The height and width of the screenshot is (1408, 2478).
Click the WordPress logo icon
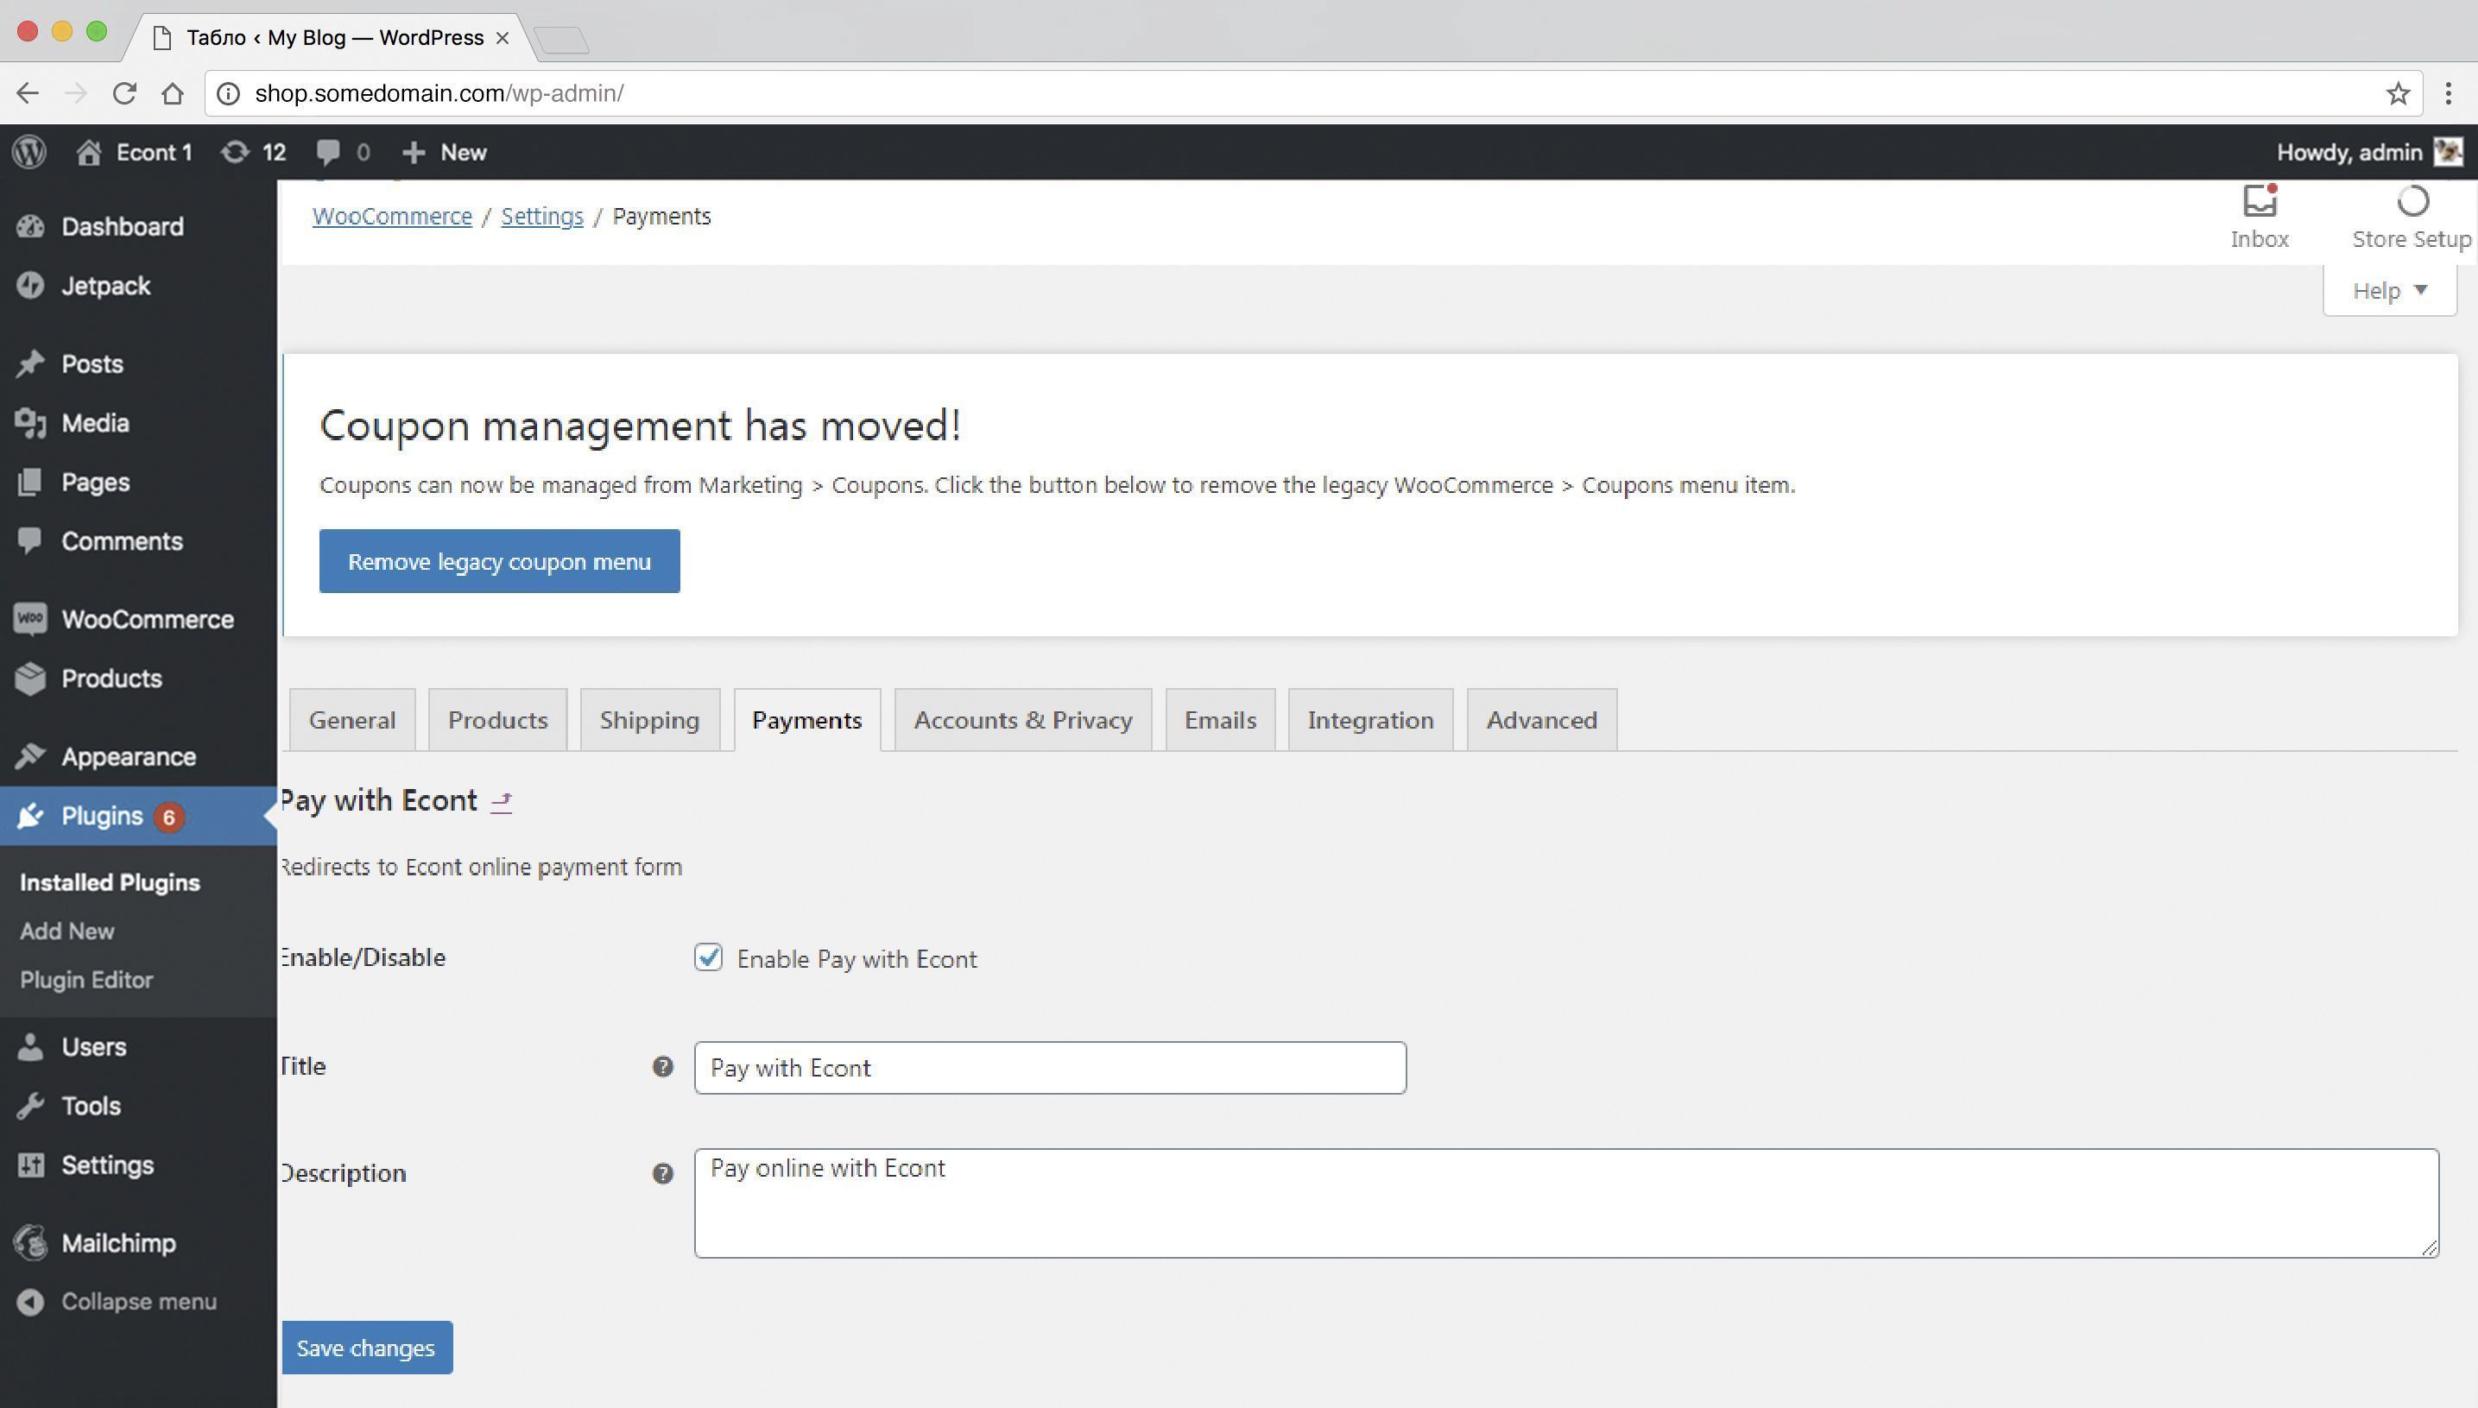click(29, 152)
